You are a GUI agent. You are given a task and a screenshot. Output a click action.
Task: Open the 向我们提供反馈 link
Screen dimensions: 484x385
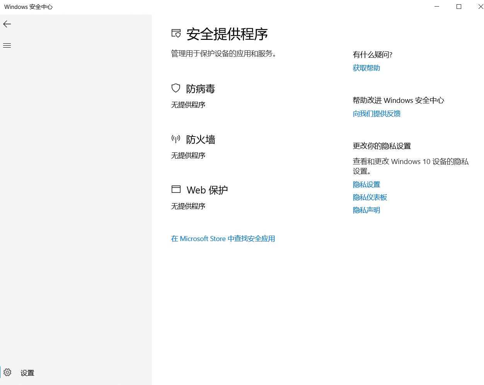(x=377, y=114)
